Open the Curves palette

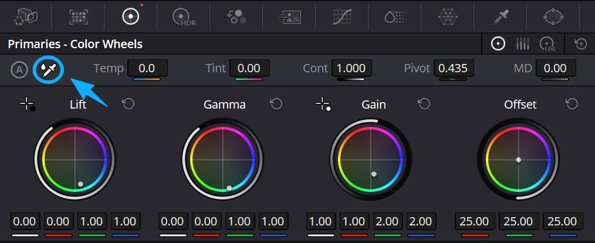click(x=343, y=17)
